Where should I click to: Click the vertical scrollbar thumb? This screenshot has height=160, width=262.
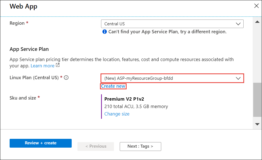257,100
